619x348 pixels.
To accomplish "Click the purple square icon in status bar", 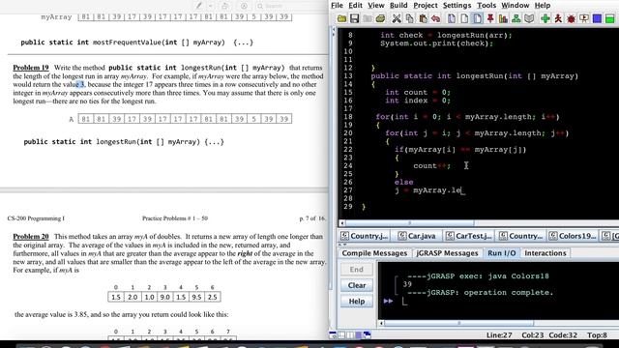I will (x=359, y=335).
